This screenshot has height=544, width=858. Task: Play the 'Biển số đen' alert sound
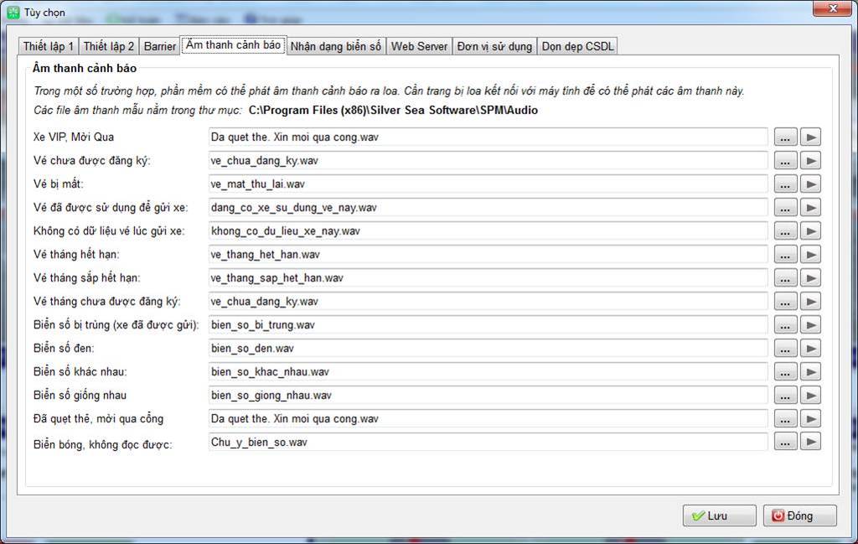pyautogui.click(x=810, y=348)
